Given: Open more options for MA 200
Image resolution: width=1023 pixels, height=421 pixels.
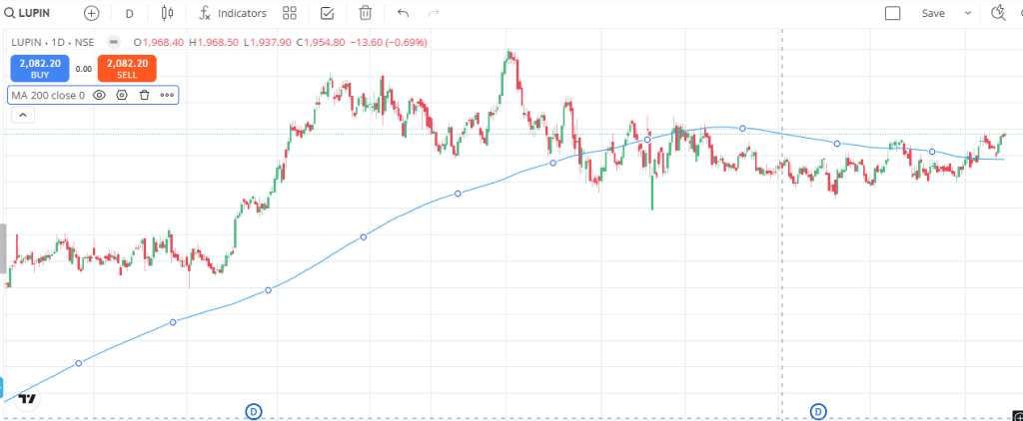Looking at the screenshot, I should click(x=167, y=95).
